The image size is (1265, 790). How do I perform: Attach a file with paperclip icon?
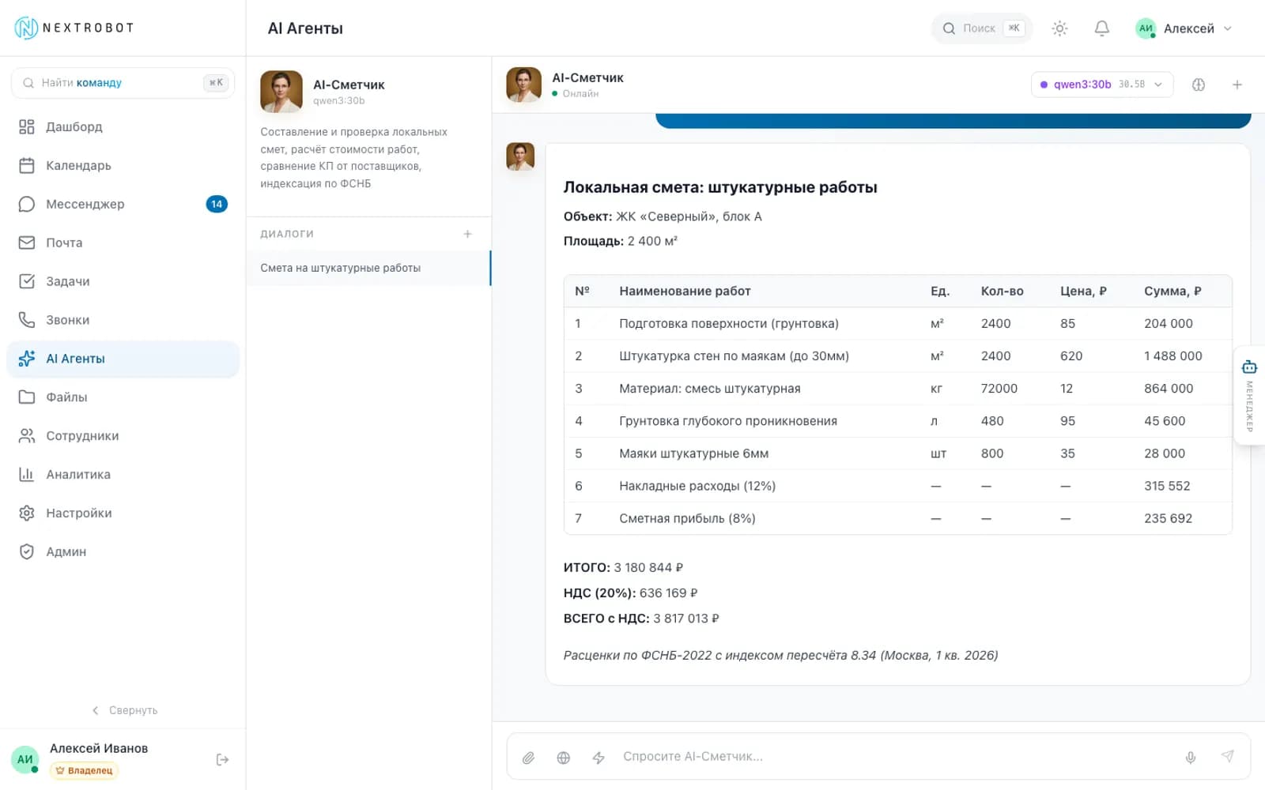[x=528, y=758]
